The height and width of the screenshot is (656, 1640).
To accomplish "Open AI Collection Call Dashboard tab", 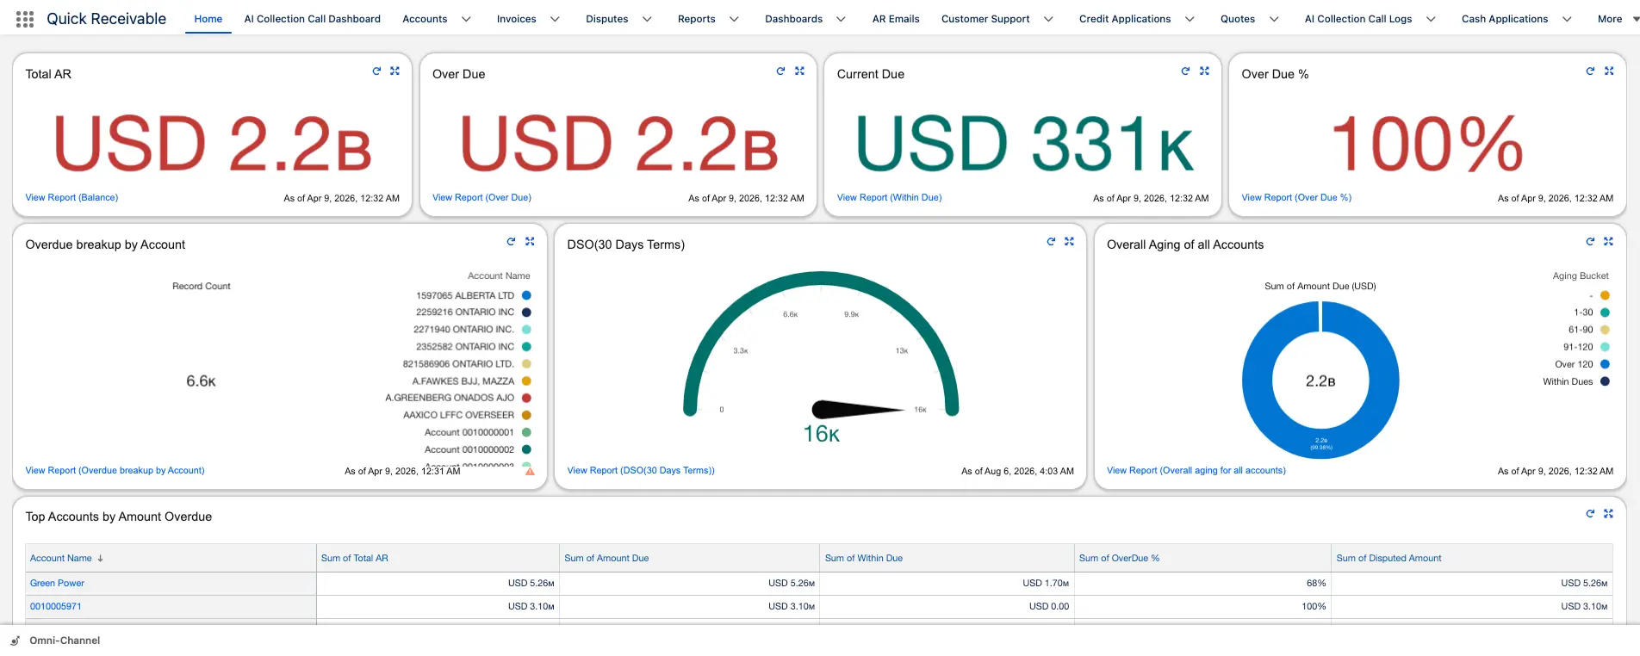I will click(313, 19).
